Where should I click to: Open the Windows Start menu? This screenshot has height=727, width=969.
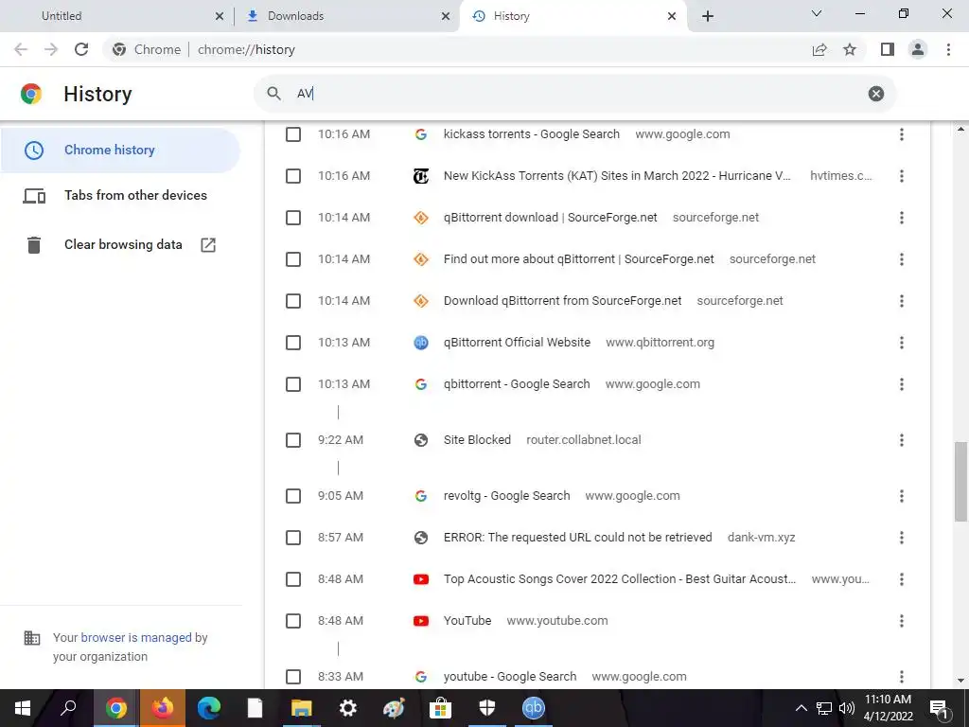pyautogui.click(x=23, y=708)
